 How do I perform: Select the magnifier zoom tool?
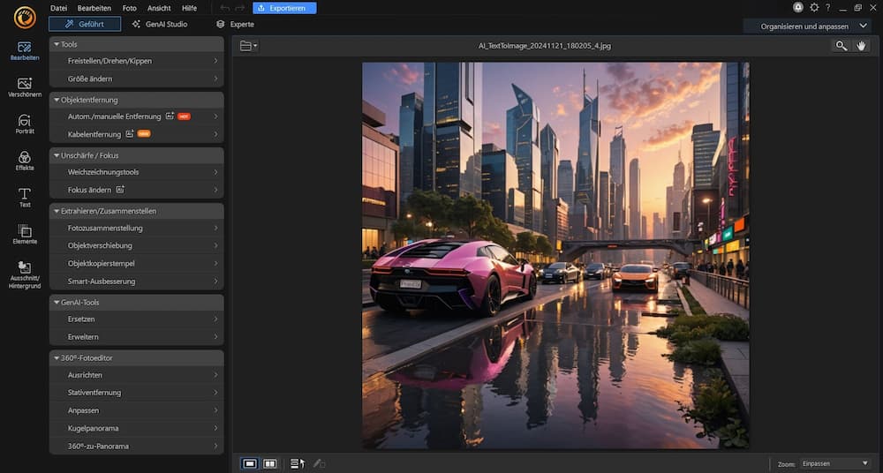pyautogui.click(x=841, y=46)
